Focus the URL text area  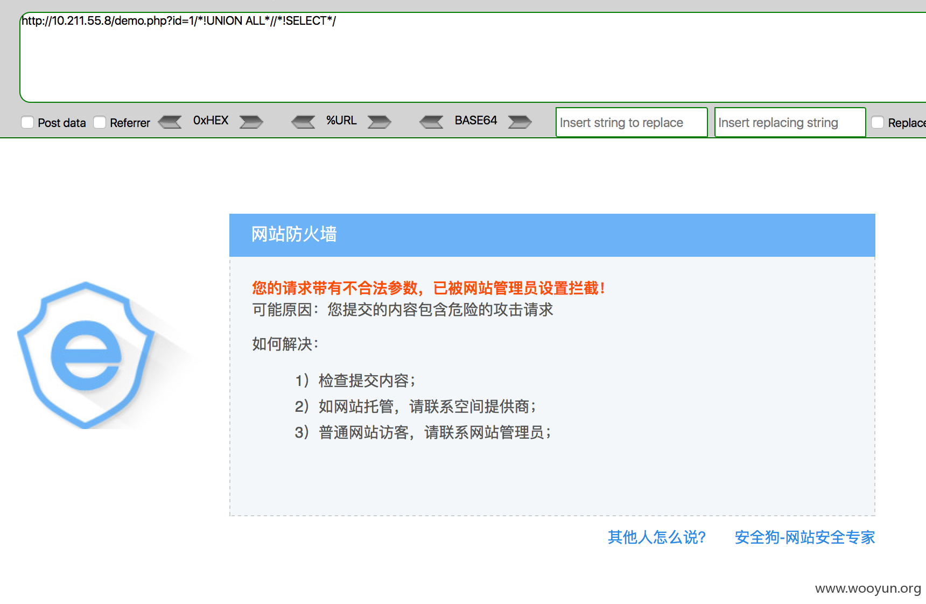click(473, 57)
